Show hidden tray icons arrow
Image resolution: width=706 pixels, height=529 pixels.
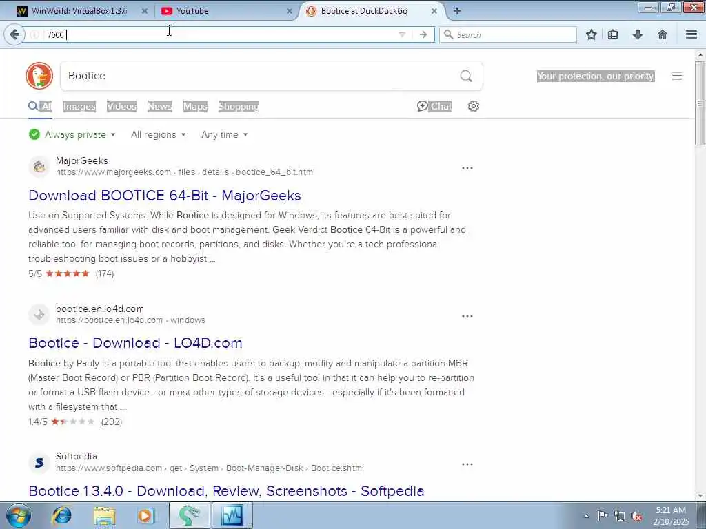coord(586,516)
